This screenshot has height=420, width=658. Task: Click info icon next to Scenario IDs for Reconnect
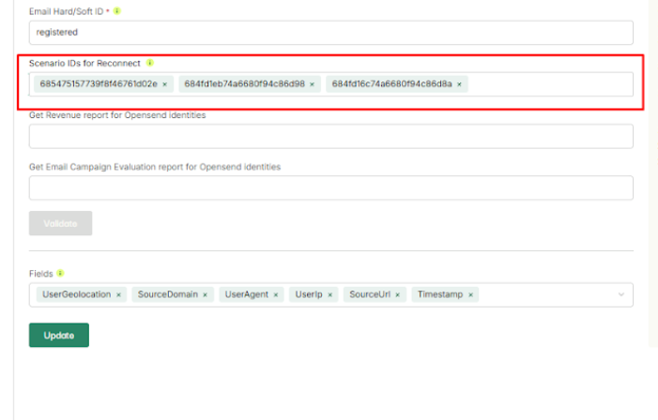(150, 63)
